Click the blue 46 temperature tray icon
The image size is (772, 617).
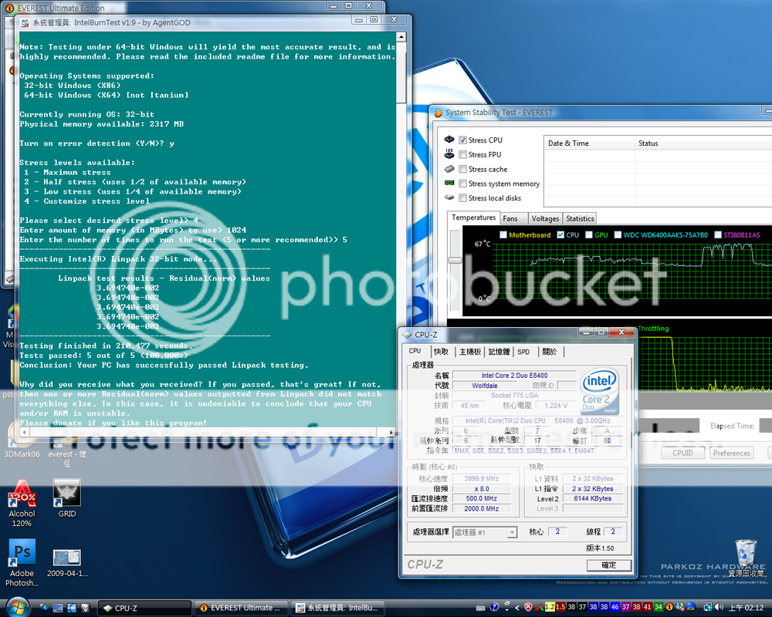(615, 607)
